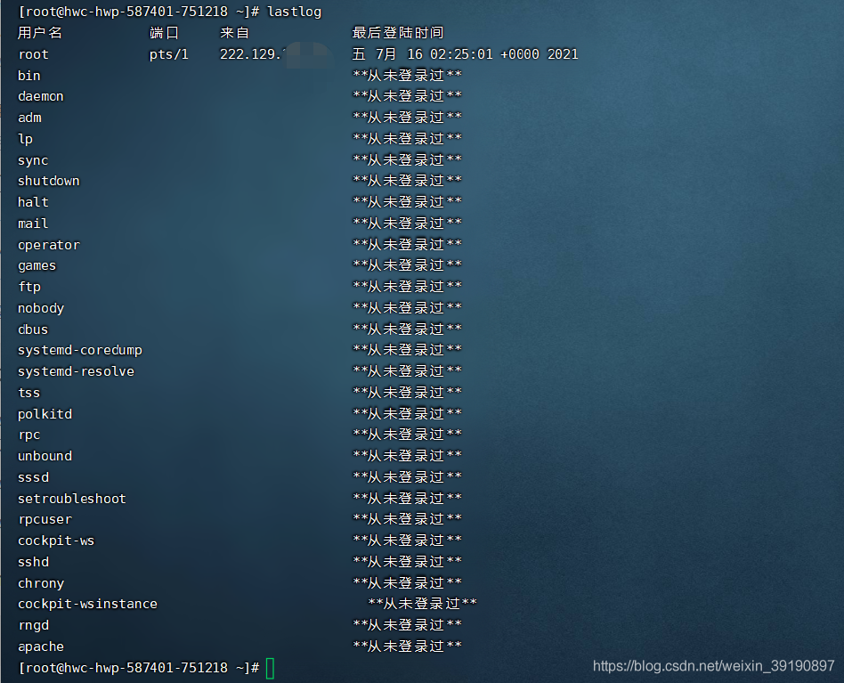Click the 'setroubleshoot' username row
844x683 pixels.
tap(72, 499)
